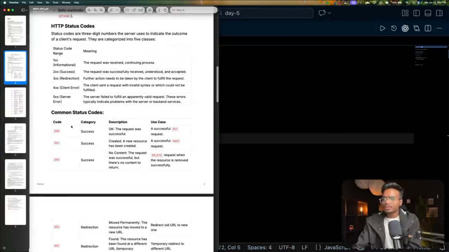The image size is (449, 252).
Task: Click the 200 status code cell
Action: (56, 131)
